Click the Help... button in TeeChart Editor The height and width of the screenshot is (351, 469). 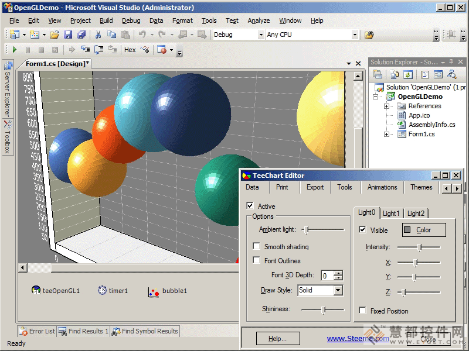(278, 339)
